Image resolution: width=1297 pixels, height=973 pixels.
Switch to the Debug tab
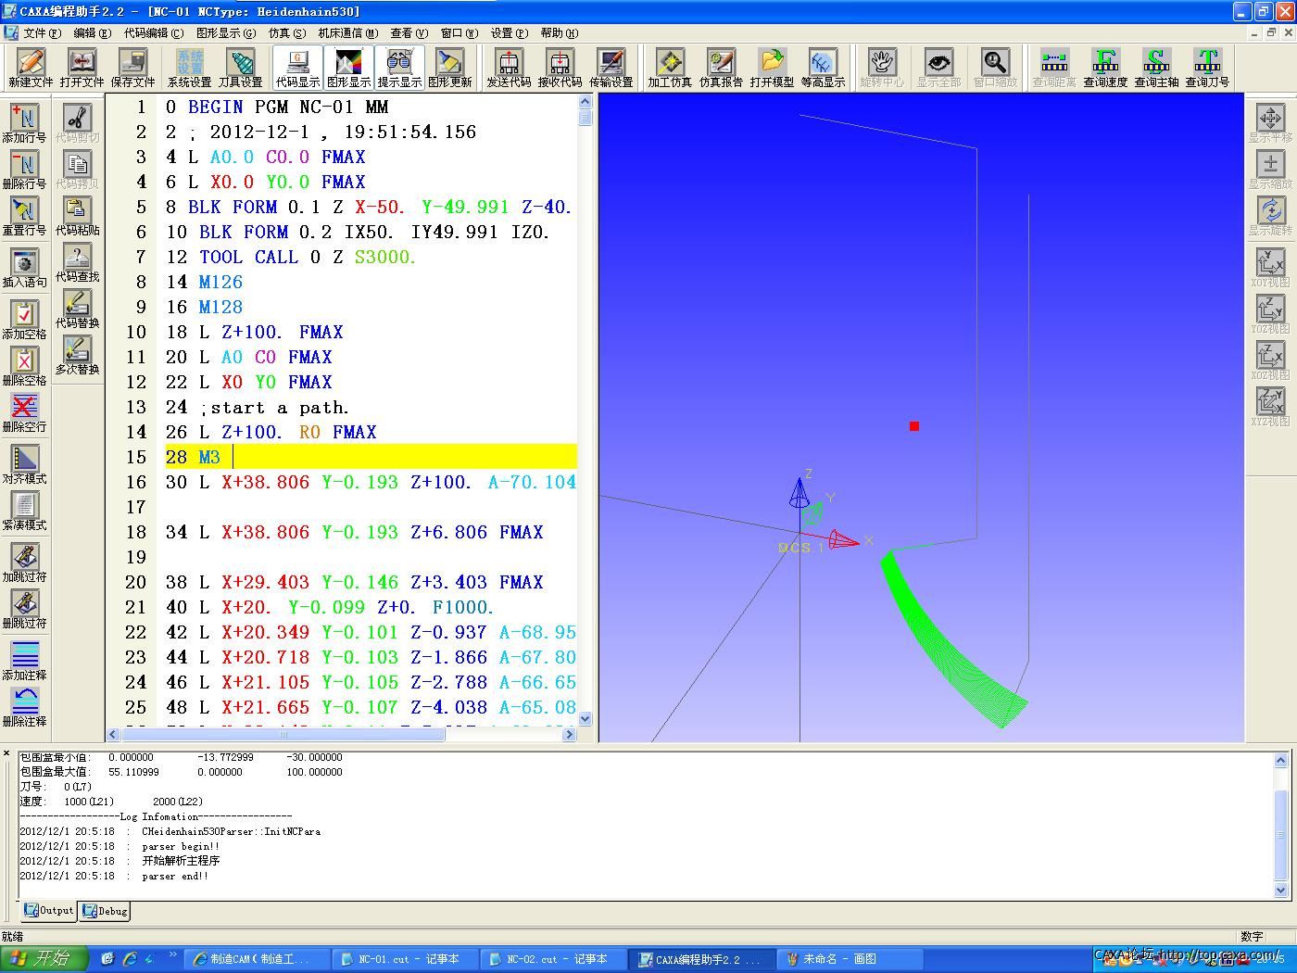pyautogui.click(x=105, y=910)
